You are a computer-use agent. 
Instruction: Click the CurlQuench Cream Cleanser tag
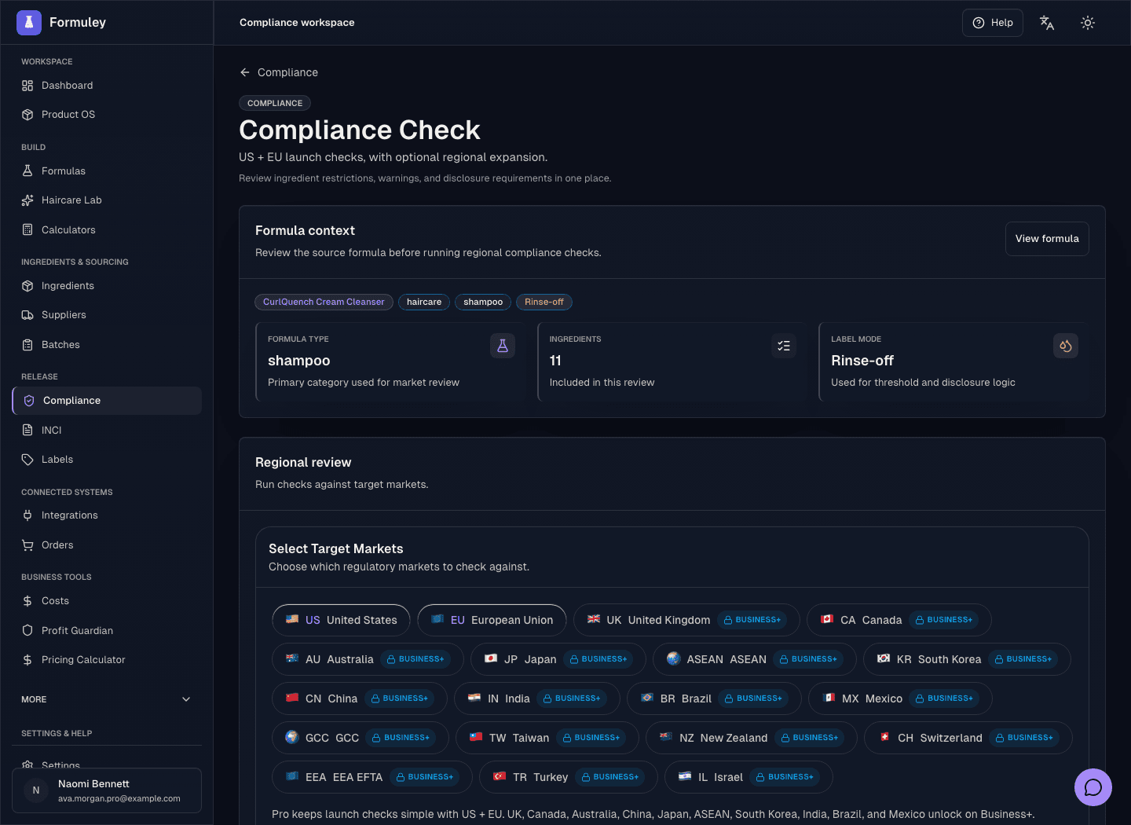pos(324,302)
